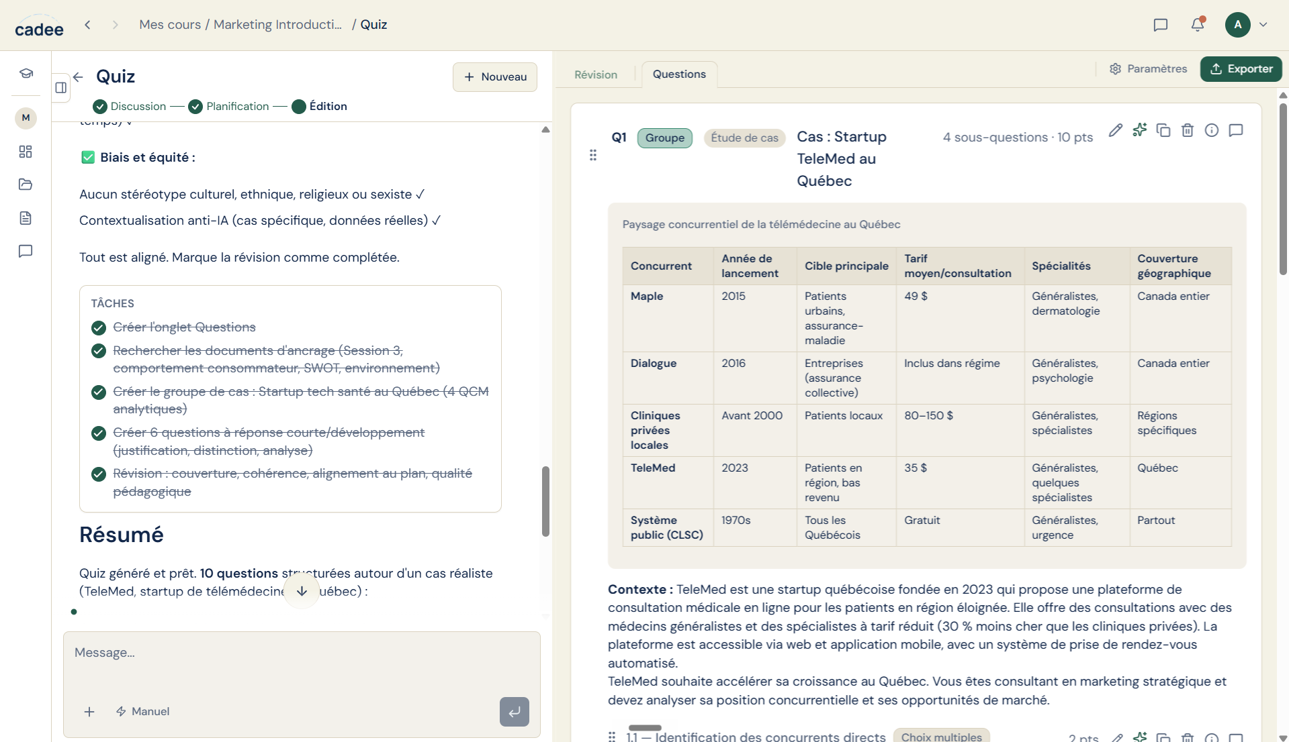Image resolution: width=1289 pixels, height=742 pixels.
Task: Click the TeleMed row header cell
Action: pos(668,482)
